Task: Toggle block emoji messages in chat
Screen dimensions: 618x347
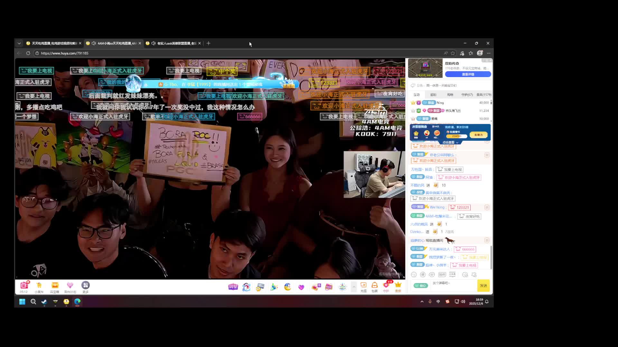Action: [465, 275]
